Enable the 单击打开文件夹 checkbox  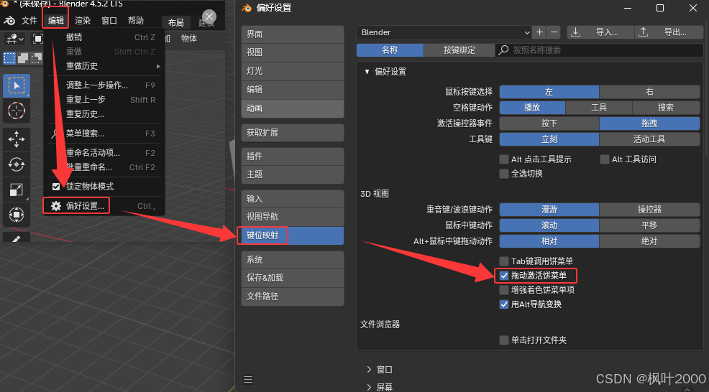coord(504,340)
